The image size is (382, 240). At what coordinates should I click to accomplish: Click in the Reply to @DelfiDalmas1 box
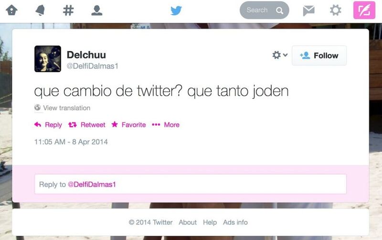191,184
